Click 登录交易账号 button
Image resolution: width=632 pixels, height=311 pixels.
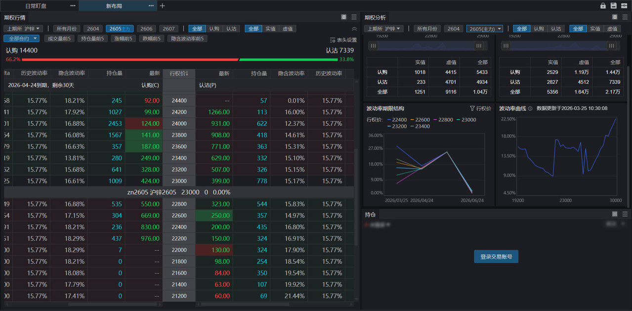click(496, 256)
